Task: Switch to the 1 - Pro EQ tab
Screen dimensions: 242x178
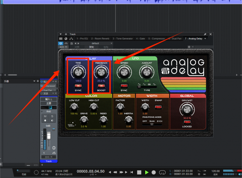Action: (82, 39)
